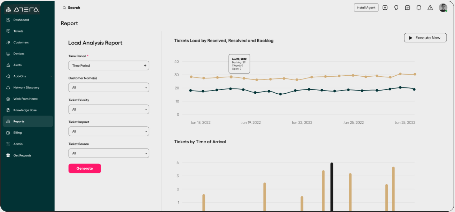This screenshot has height=212, width=455.
Task: Open the lightbulb tips icon
Action: (396, 8)
